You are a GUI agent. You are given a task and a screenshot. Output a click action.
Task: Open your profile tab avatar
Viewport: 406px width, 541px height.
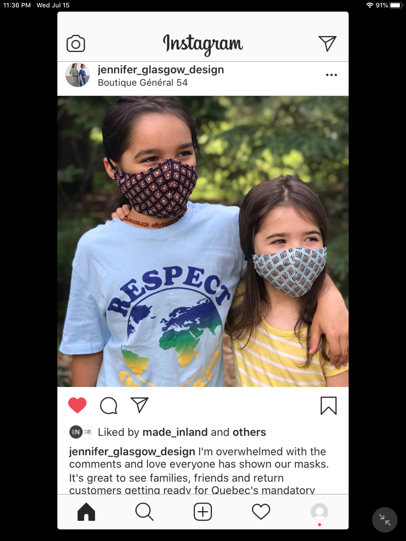(320, 512)
